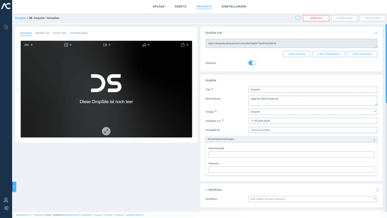Click the Link kopieren button
Image resolution: width=387 pixels, height=218 pixels.
tap(362, 54)
